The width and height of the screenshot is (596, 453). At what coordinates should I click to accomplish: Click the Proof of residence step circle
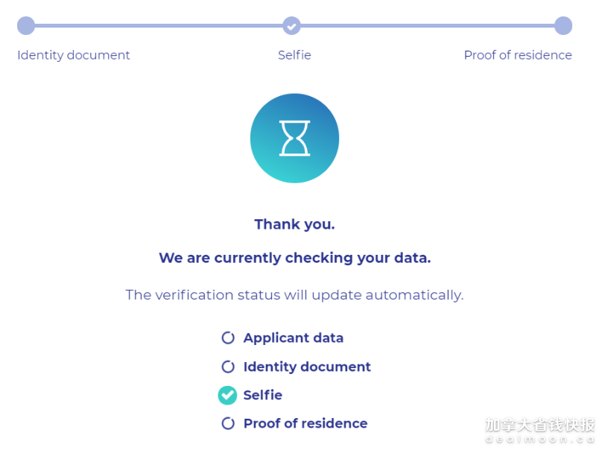coord(563,25)
